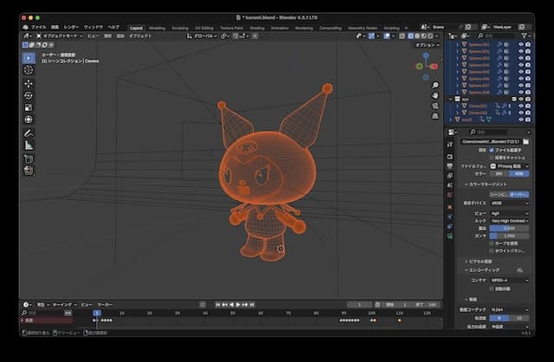Select the Move tool

29,83
